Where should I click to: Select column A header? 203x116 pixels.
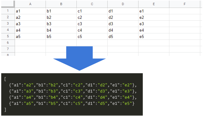[30, 4]
